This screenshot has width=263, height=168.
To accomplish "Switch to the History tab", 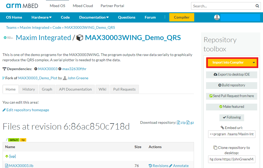I will pos(29,89).
